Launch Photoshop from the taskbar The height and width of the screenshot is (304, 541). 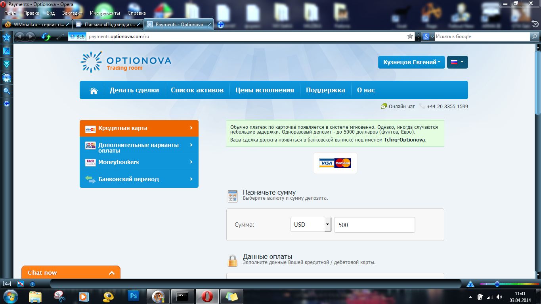(134, 296)
